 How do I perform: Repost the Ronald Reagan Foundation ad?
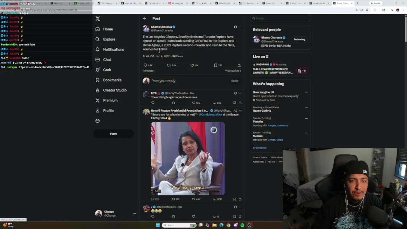click(x=173, y=199)
